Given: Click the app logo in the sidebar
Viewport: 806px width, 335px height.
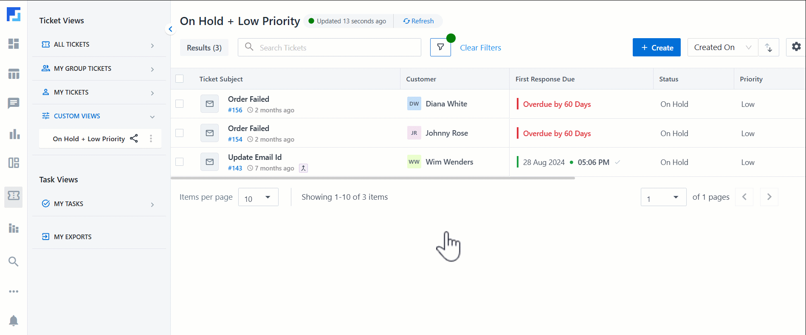Looking at the screenshot, I should click(x=14, y=14).
